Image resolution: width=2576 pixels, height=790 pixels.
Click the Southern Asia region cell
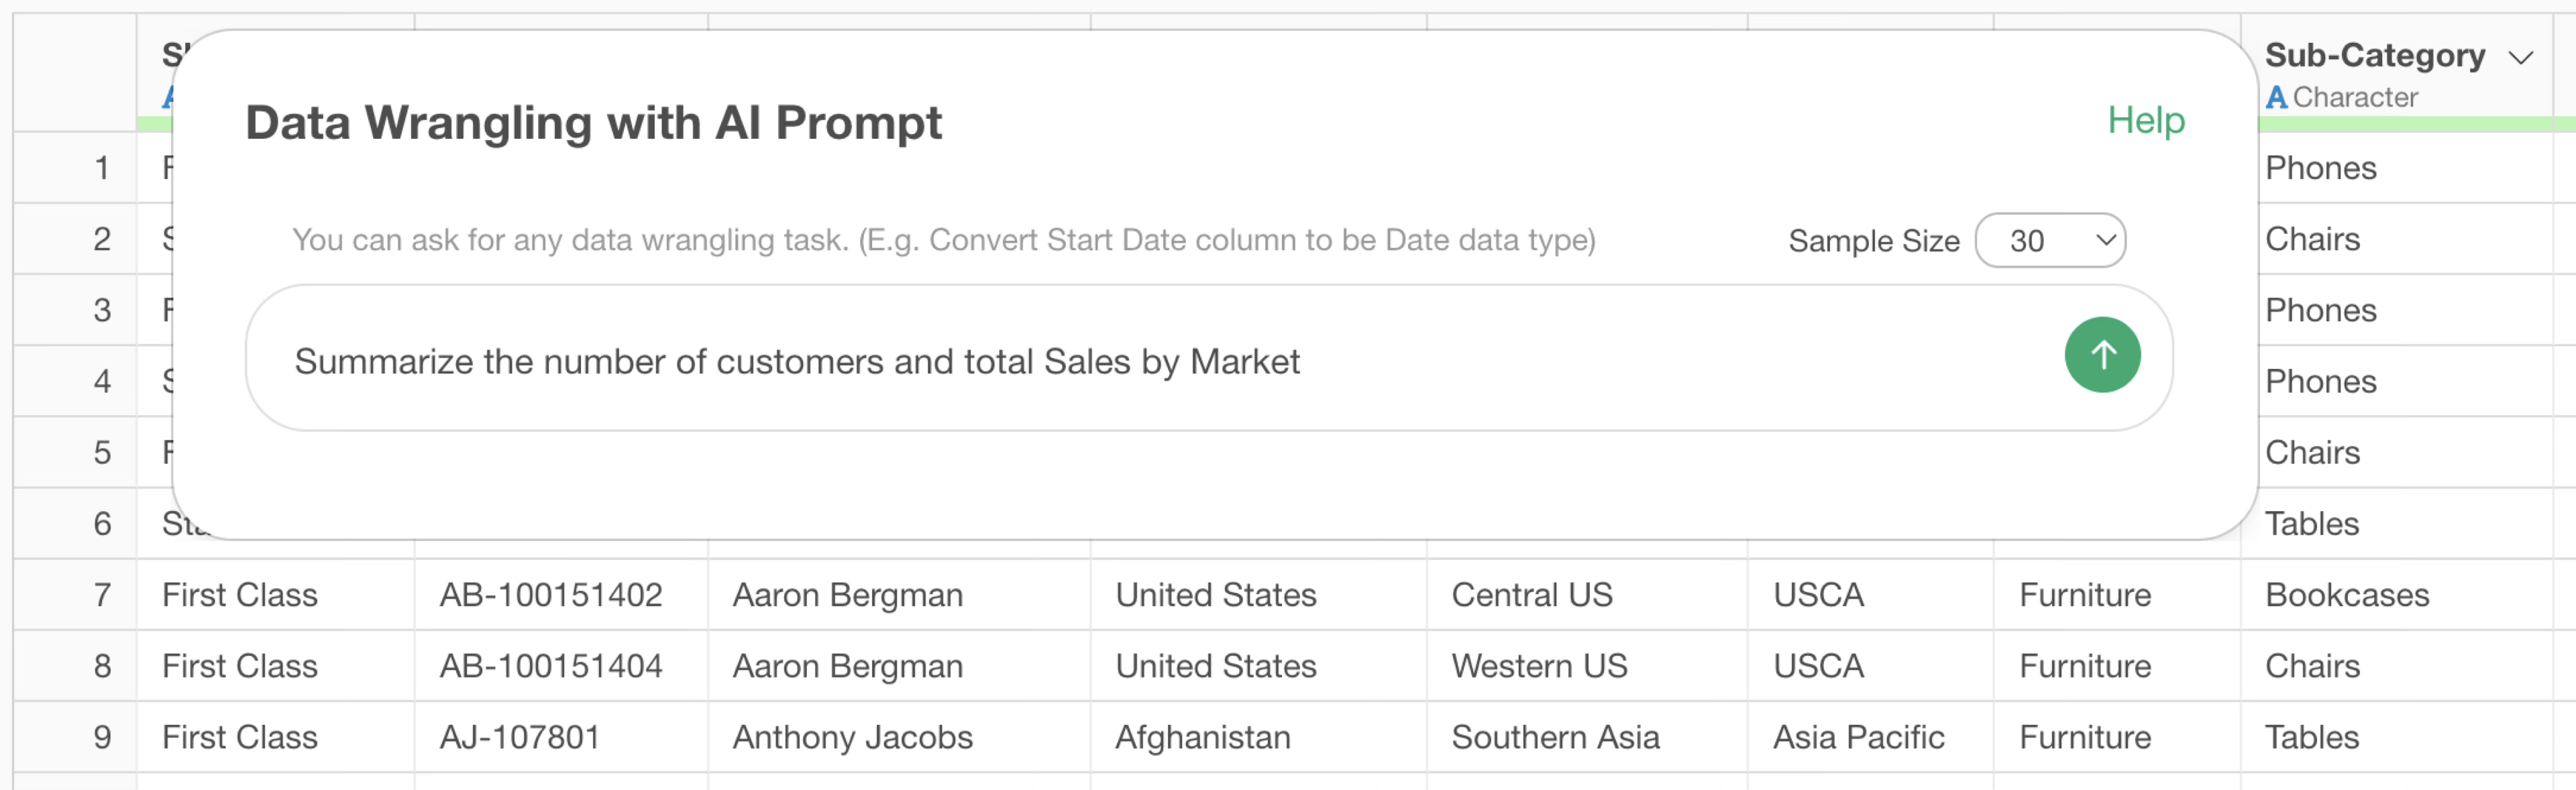point(1555,737)
